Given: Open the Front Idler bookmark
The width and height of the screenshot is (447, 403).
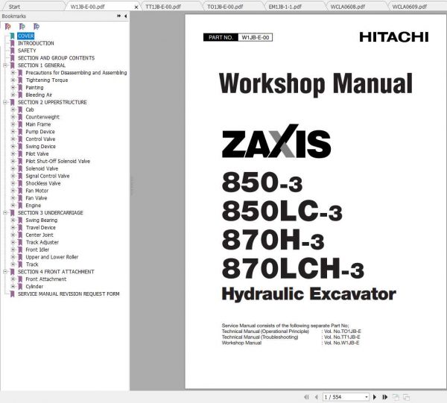Looking at the screenshot, I should (x=37, y=250).
